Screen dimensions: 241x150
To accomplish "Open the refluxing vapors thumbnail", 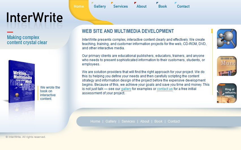I will 227,93.
